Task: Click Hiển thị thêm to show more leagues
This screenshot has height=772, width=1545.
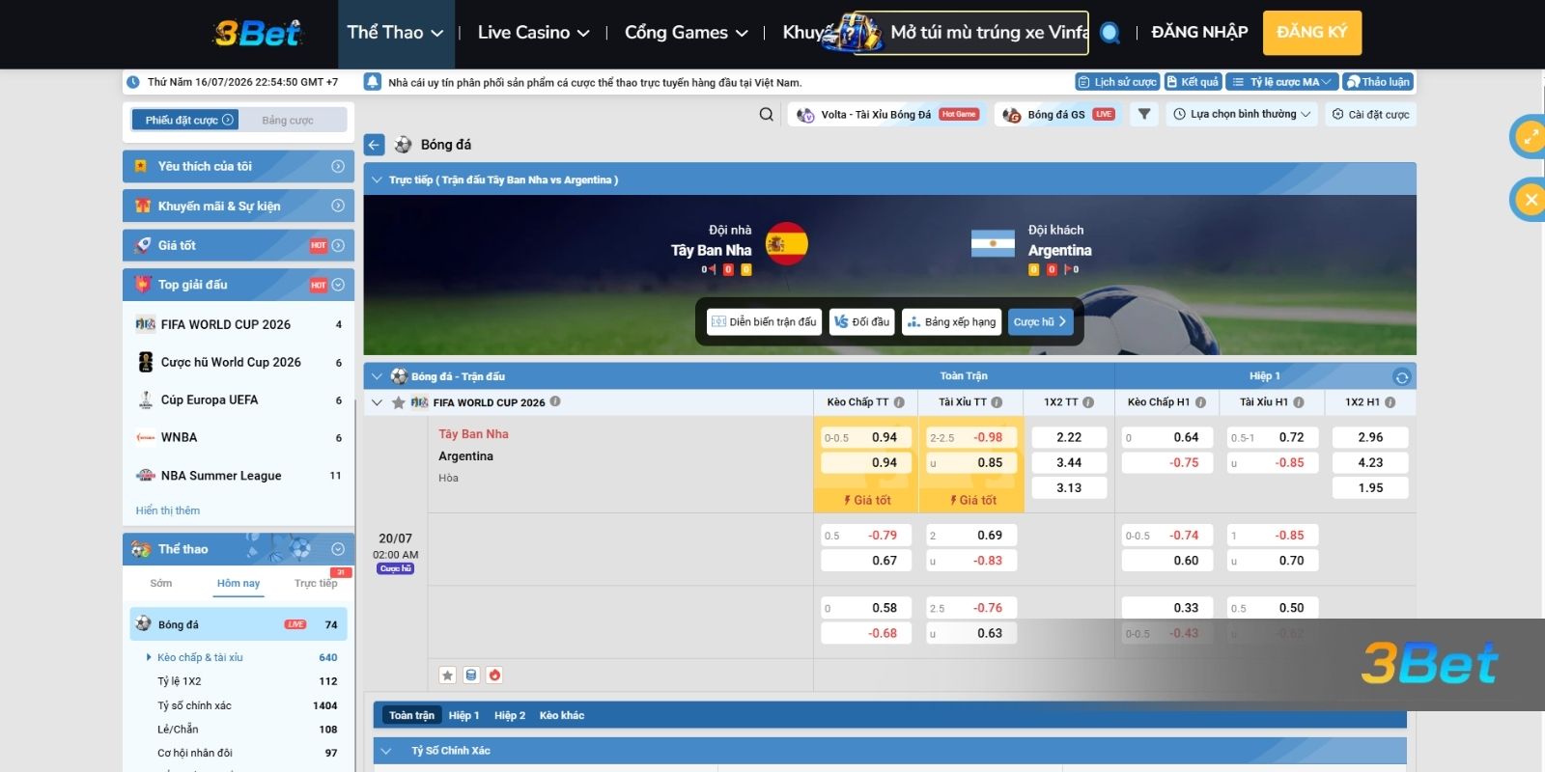Action: click(x=168, y=510)
